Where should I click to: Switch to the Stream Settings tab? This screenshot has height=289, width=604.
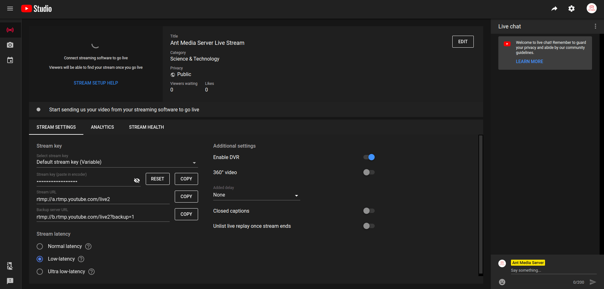pyautogui.click(x=56, y=127)
